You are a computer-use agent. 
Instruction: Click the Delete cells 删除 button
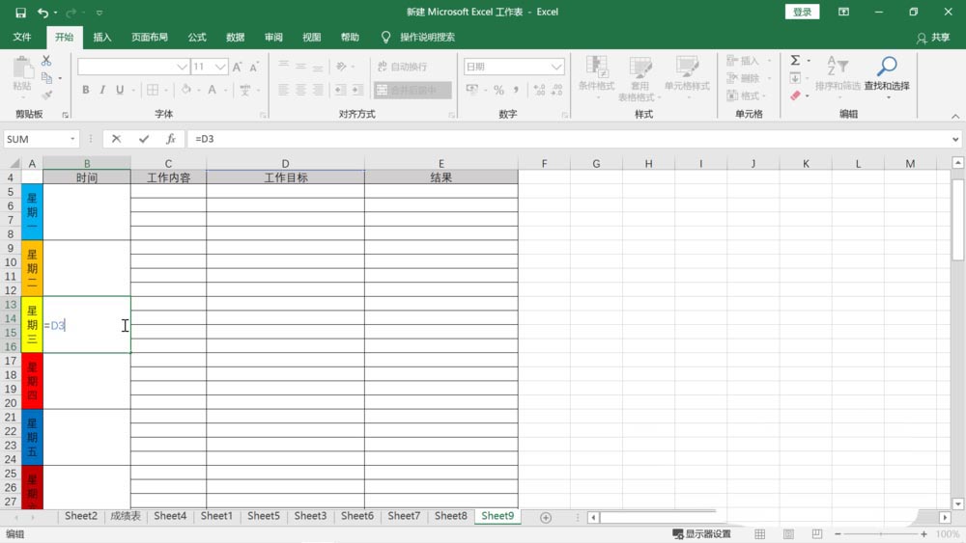pyautogui.click(x=743, y=78)
